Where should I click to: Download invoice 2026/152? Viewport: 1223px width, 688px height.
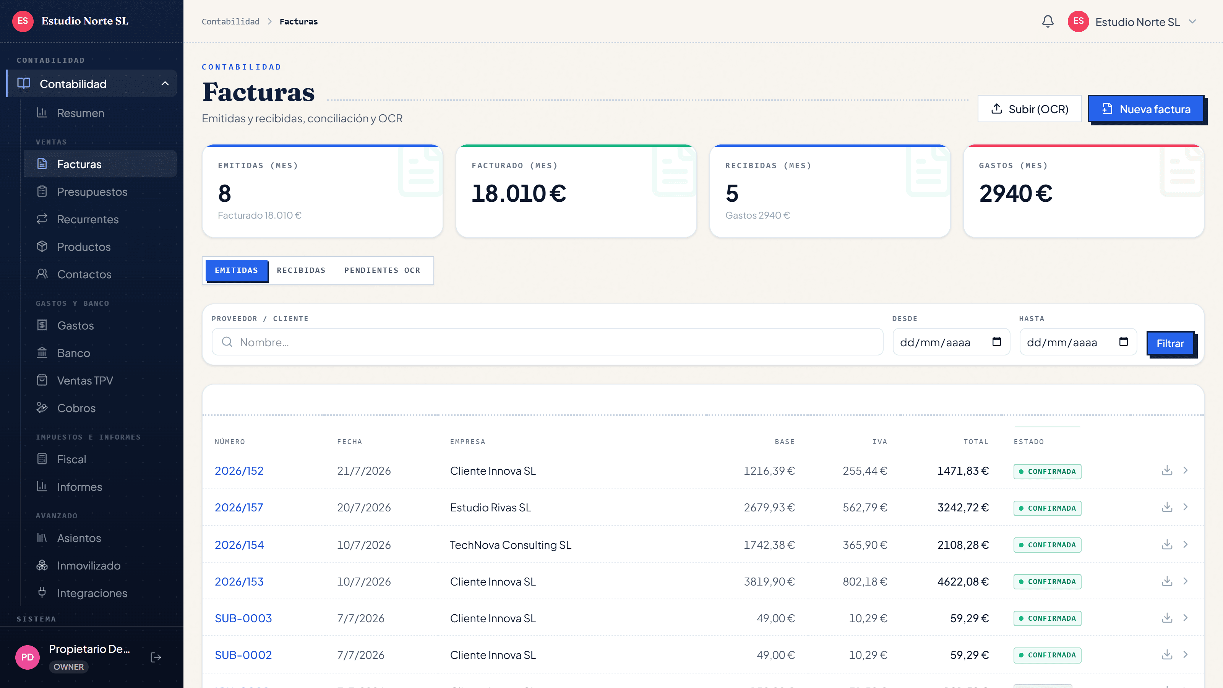coord(1166,471)
